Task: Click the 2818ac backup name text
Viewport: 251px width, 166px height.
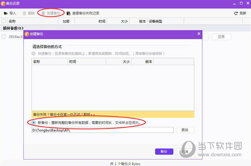Action: point(16,37)
